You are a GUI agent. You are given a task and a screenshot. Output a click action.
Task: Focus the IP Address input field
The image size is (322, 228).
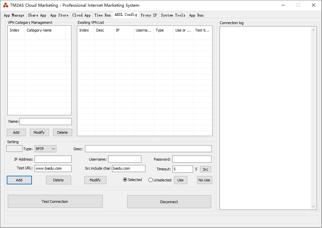[53, 159]
